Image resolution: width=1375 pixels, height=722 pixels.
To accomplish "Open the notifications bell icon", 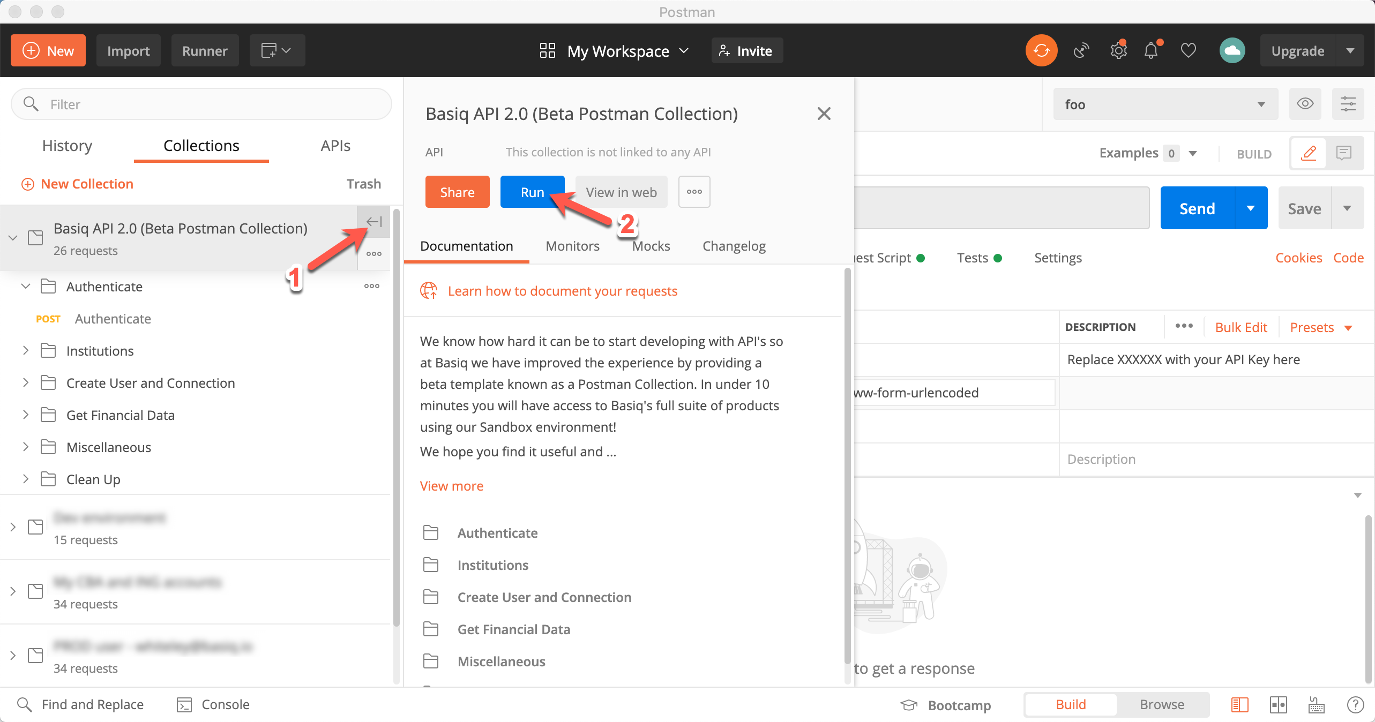I will coord(1151,51).
